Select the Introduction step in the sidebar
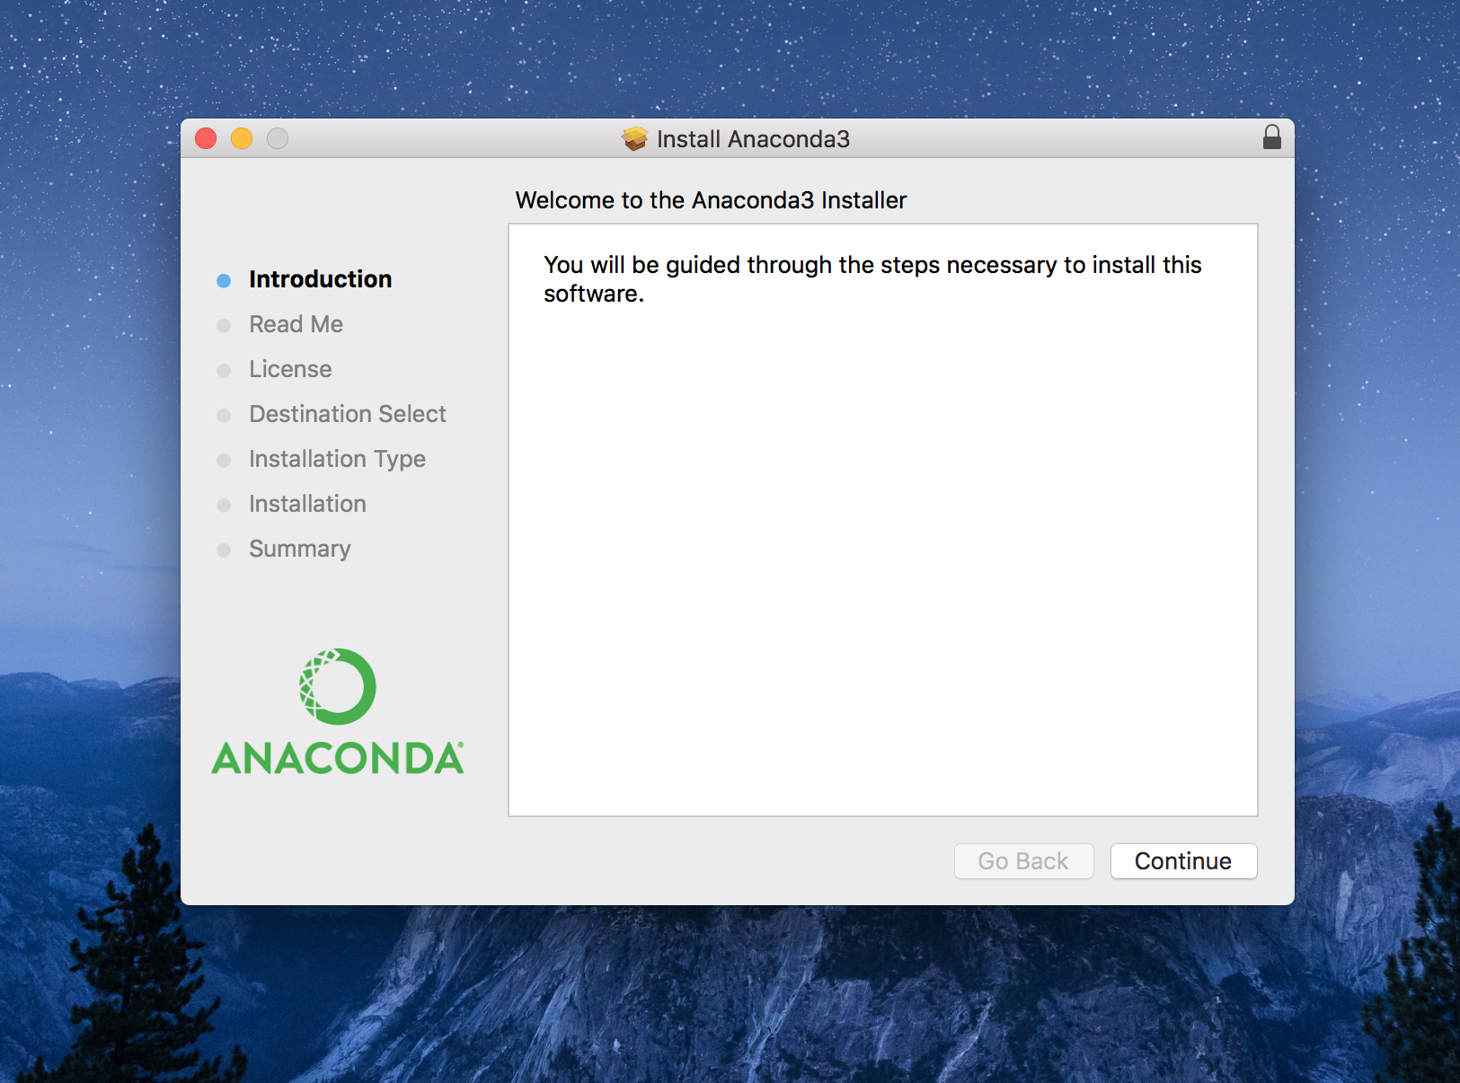 point(320,279)
